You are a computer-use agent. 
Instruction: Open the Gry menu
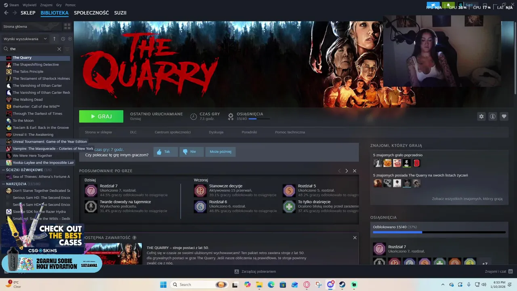tap(59, 5)
